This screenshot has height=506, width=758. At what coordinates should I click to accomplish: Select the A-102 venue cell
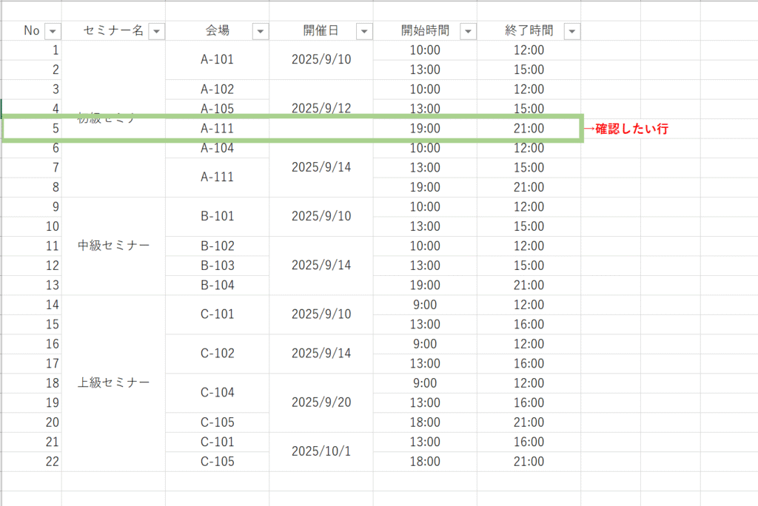(217, 90)
